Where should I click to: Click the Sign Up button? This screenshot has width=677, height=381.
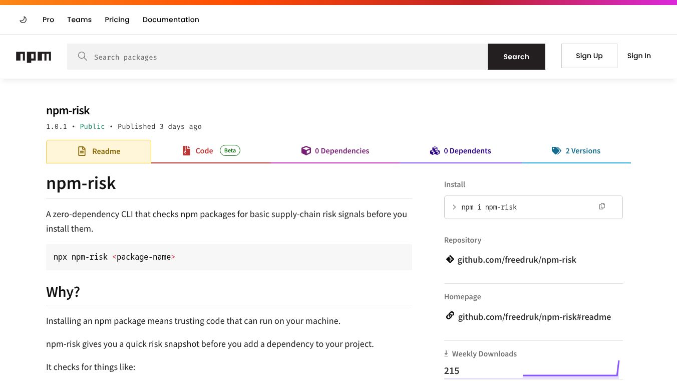point(589,56)
